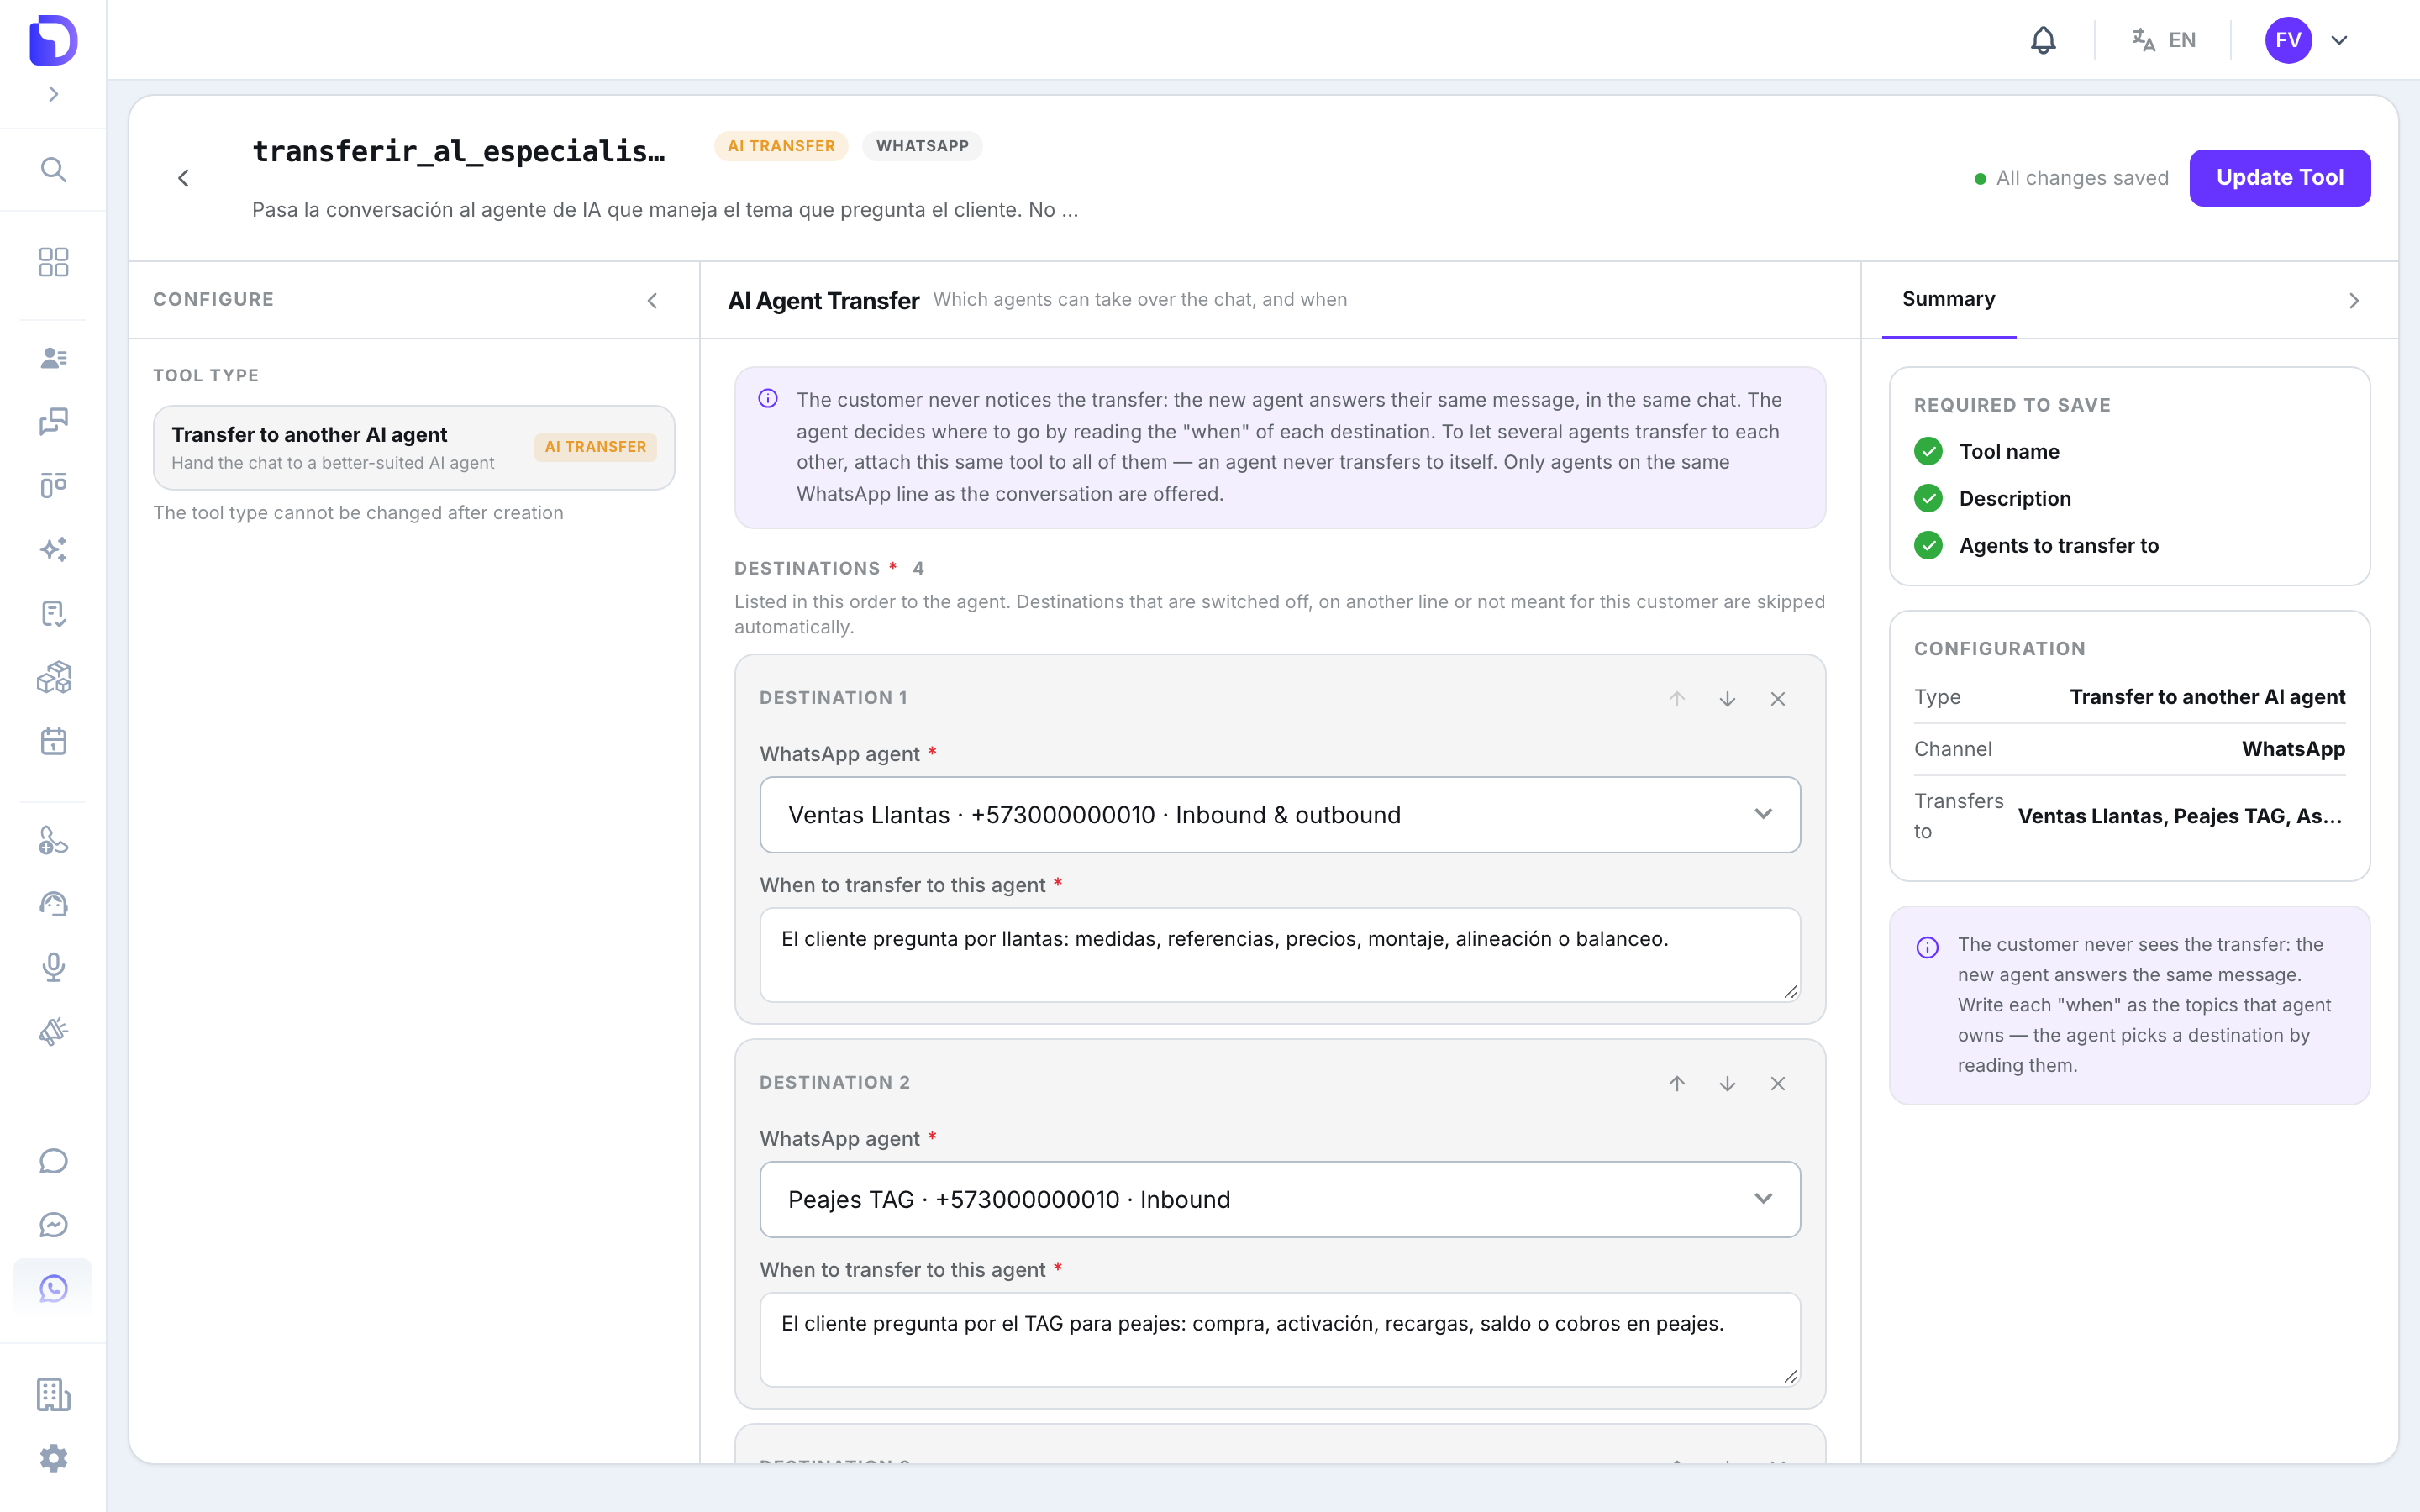Screen dimensions: 2420x1512
Task: Open the Peajes TAG WhatsApp agent dropdown
Action: tap(1279, 1199)
